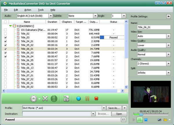
Task: Uncheck the Title_06_01 checkbox
Action: 5,49
